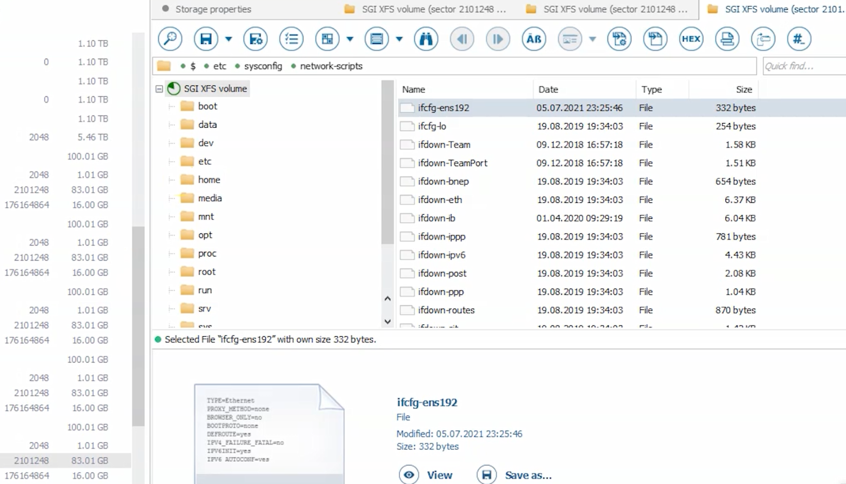
Task: Select the ifcfg-lo file row
Action: coord(432,126)
